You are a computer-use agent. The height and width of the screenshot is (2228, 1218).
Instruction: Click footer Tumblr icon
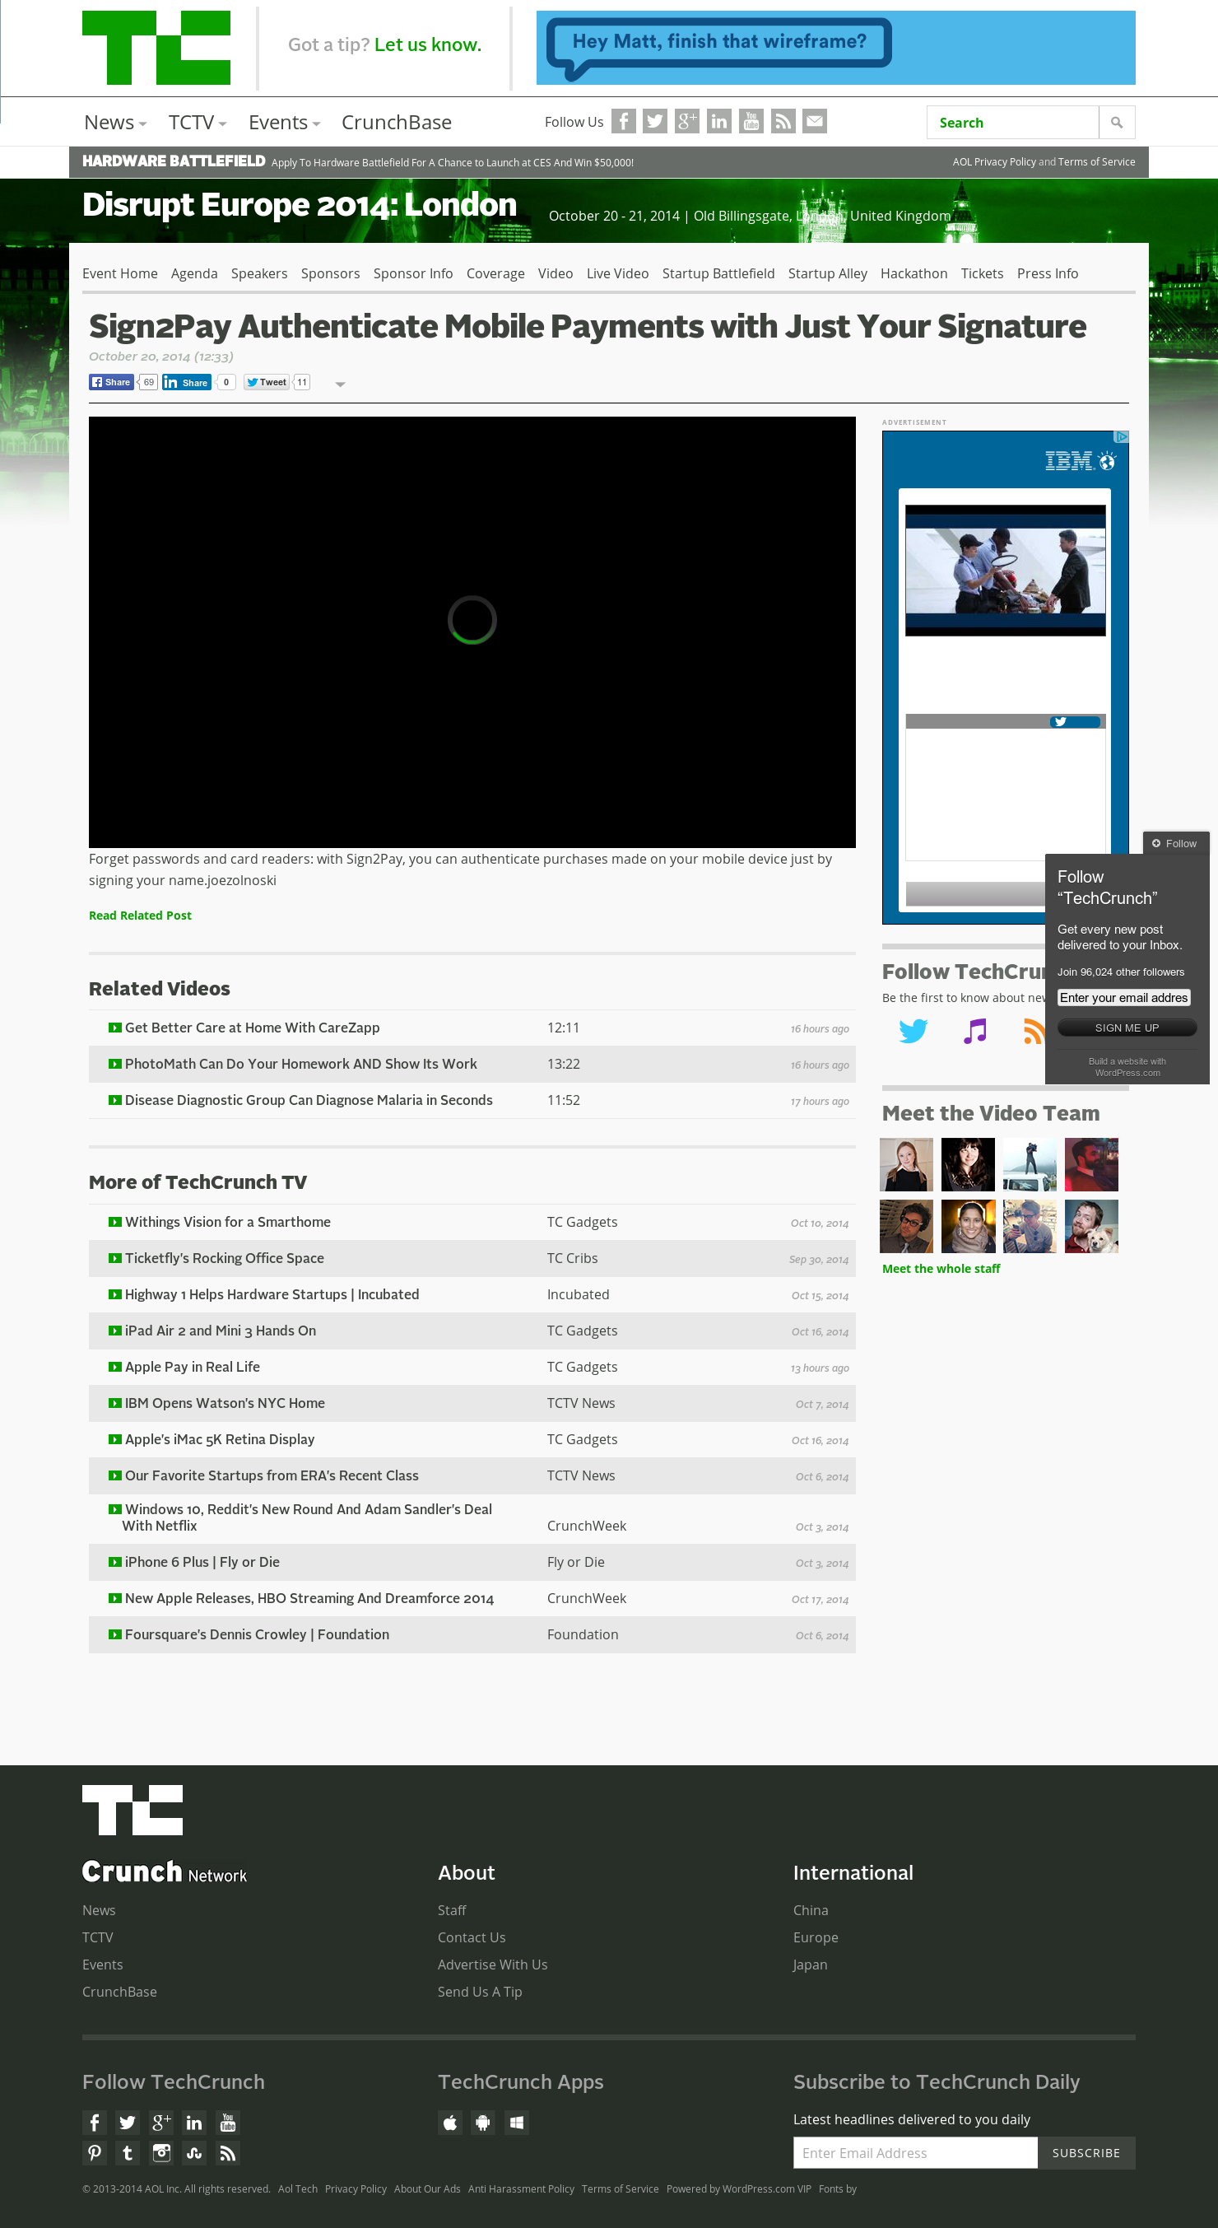pos(128,2153)
